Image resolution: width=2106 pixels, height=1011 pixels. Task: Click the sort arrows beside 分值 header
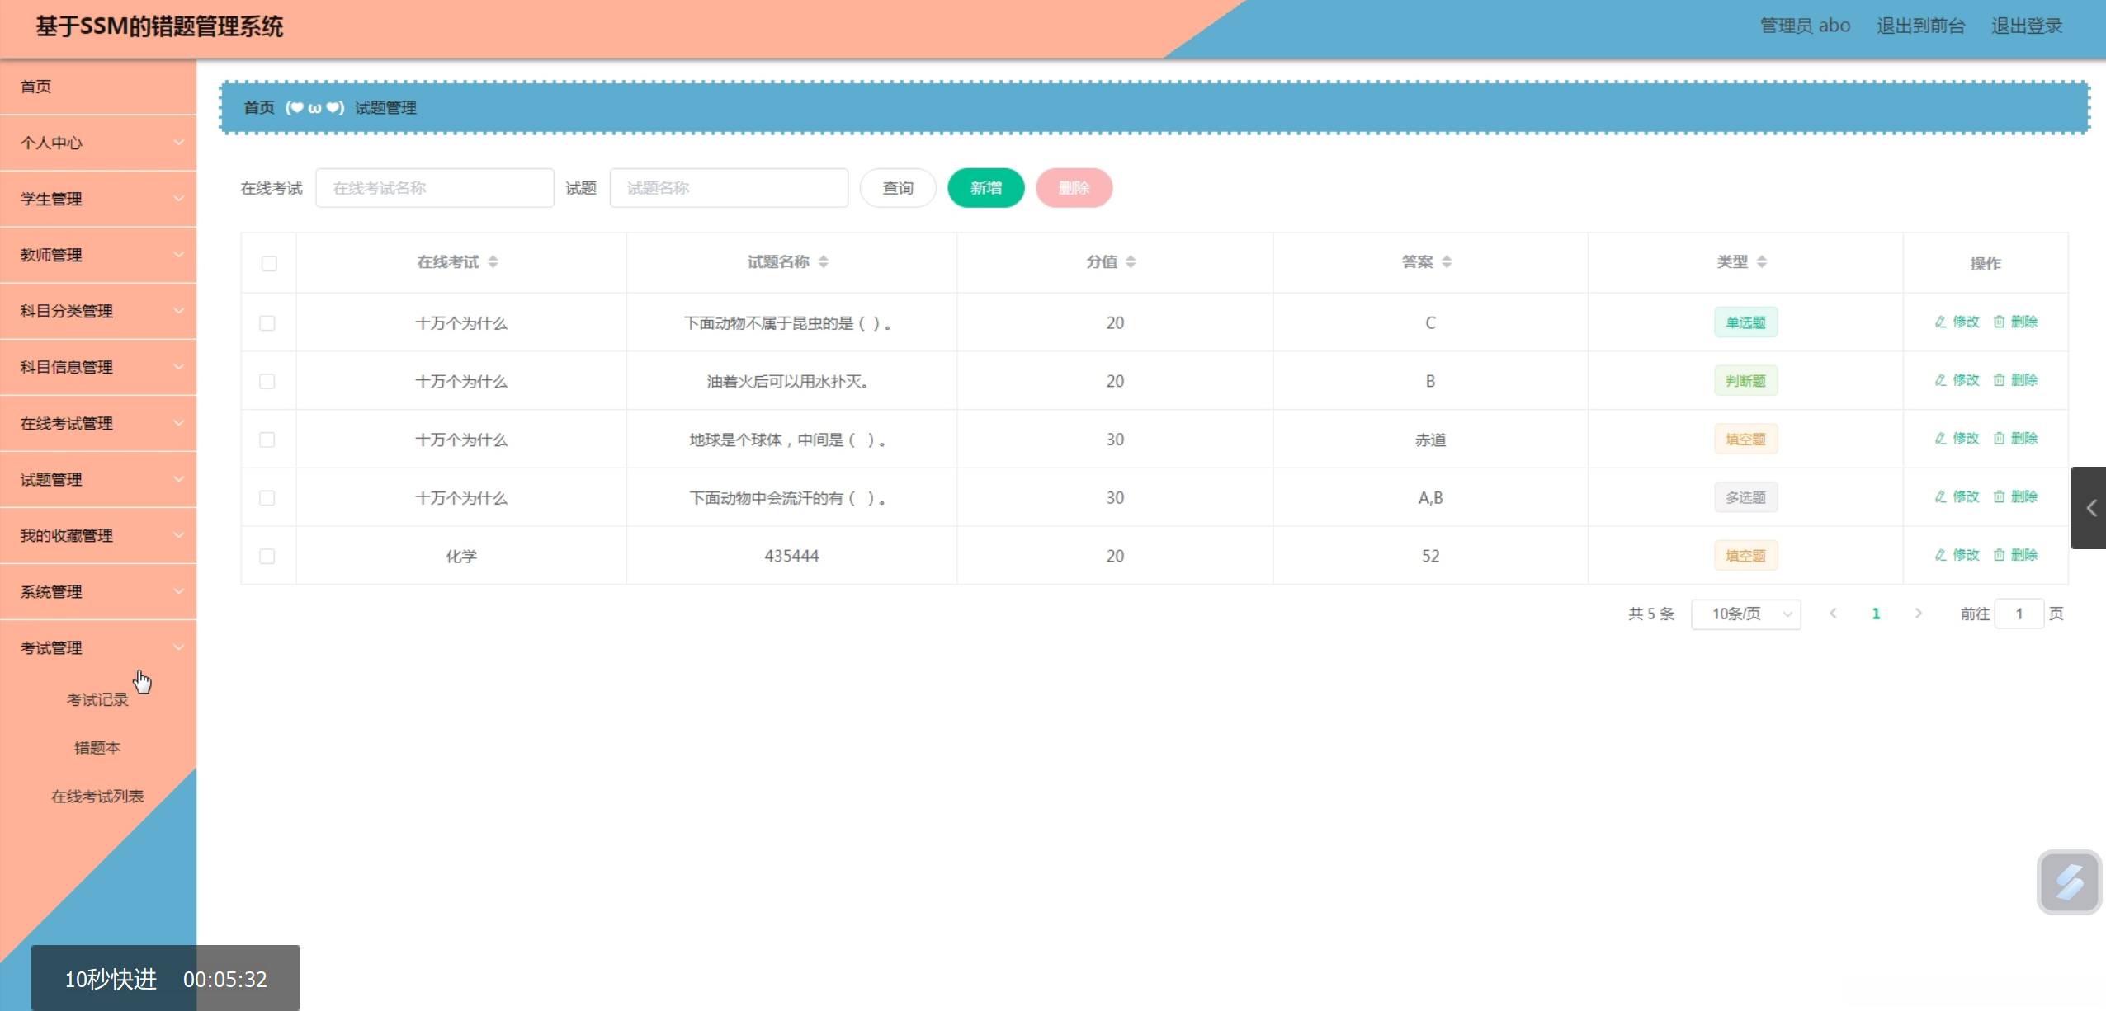pyautogui.click(x=1131, y=262)
